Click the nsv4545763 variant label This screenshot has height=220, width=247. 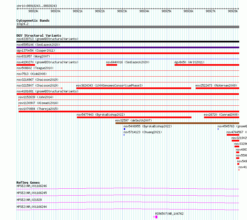pos(232,126)
